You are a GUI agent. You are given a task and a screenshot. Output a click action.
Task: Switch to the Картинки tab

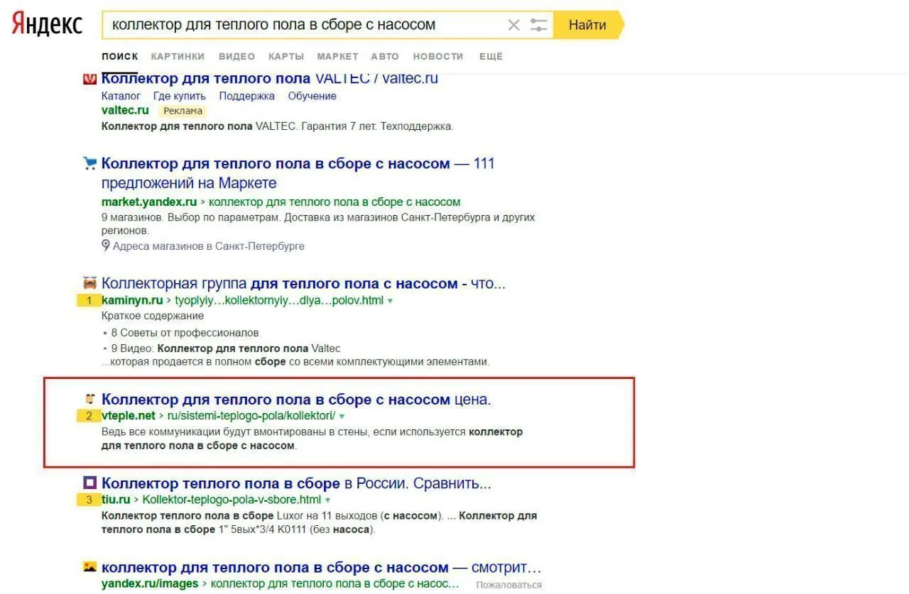(178, 57)
